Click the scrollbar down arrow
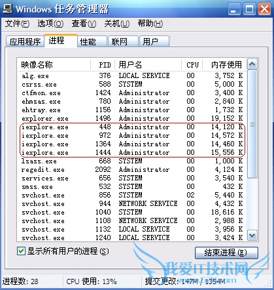 point(252,236)
